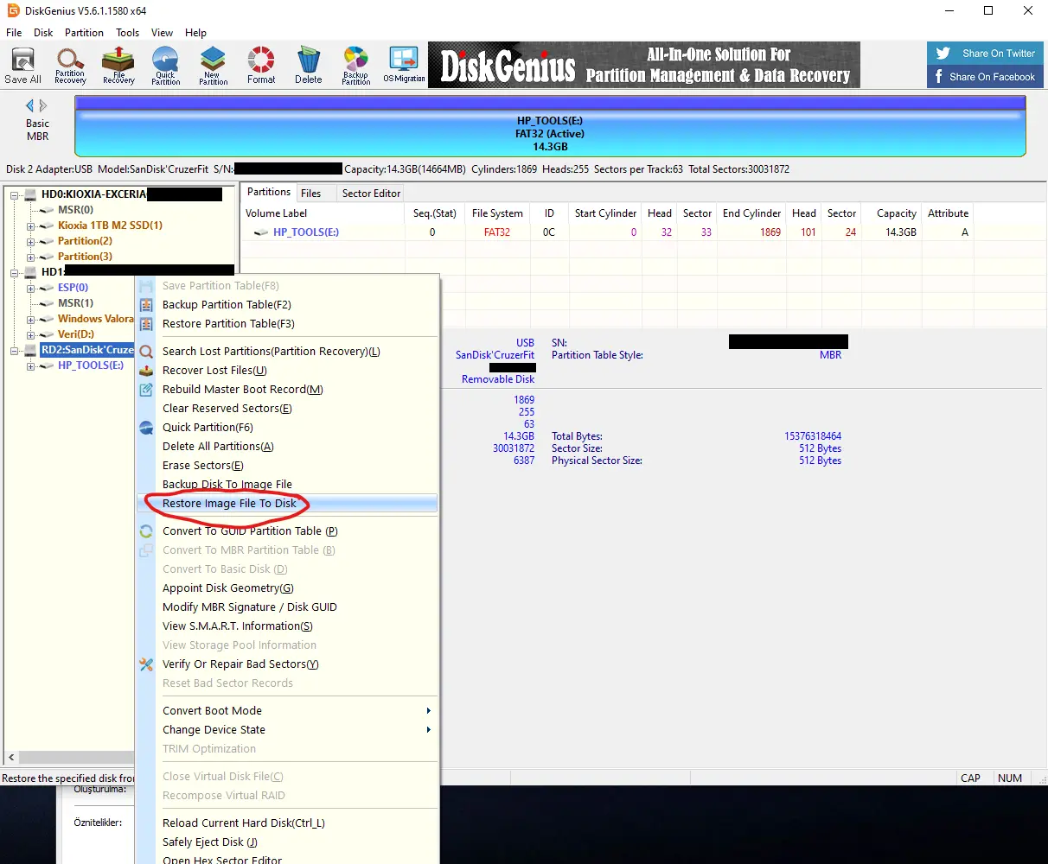Click the Save All toolbar icon
1048x864 pixels.
[x=22, y=66]
